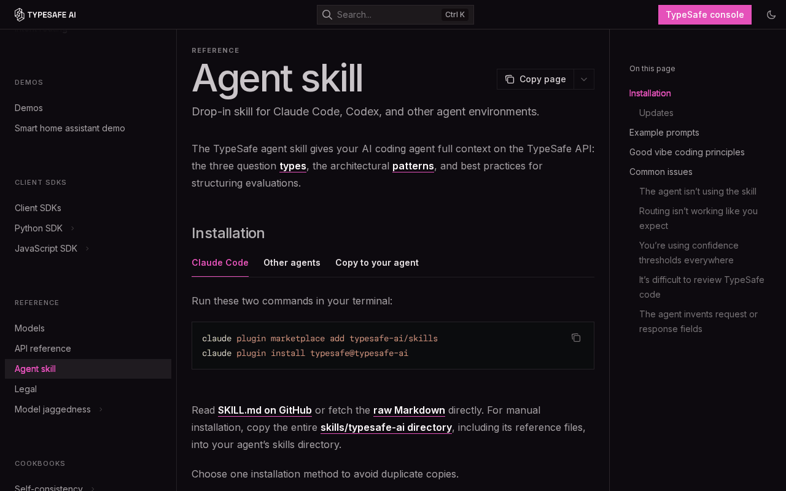
Task: Click the marketplace add command line
Action: click(320, 339)
